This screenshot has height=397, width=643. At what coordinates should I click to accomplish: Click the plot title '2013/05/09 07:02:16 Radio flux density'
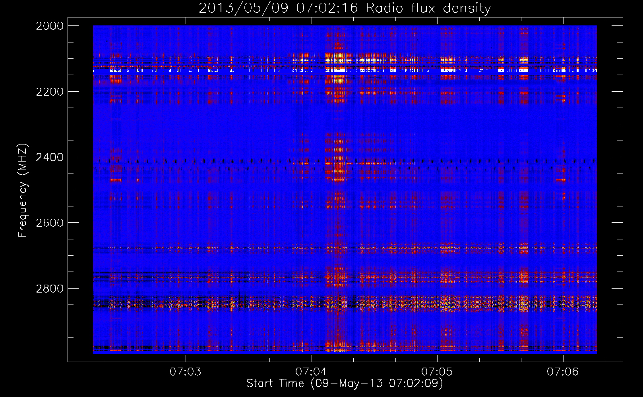(x=345, y=8)
